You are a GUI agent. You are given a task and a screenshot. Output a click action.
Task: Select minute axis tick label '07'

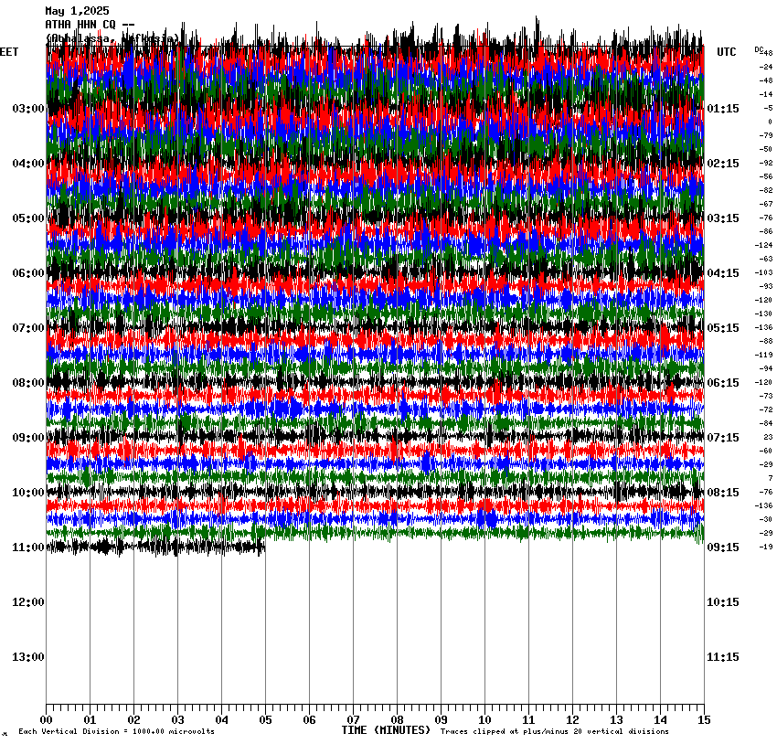pos(354,720)
